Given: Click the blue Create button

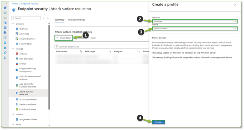Looking at the screenshot, I should point(158,122).
